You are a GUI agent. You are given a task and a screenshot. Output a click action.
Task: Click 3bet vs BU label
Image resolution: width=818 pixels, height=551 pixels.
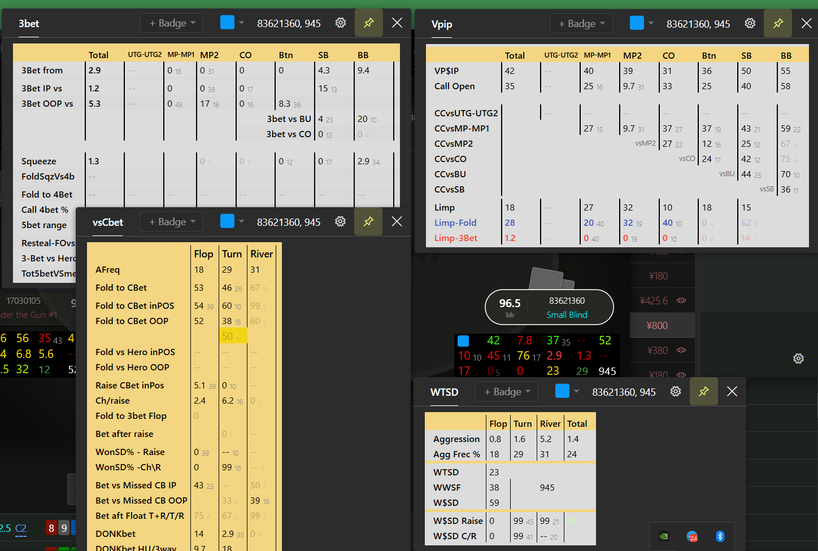(x=289, y=119)
